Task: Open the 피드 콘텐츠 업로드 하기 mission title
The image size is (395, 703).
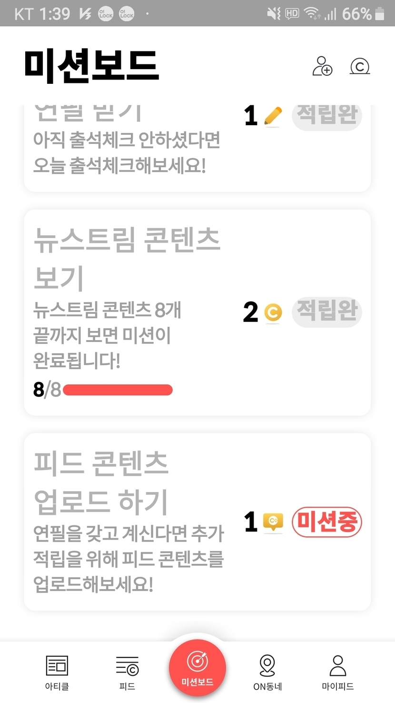Action: tap(101, 482)
